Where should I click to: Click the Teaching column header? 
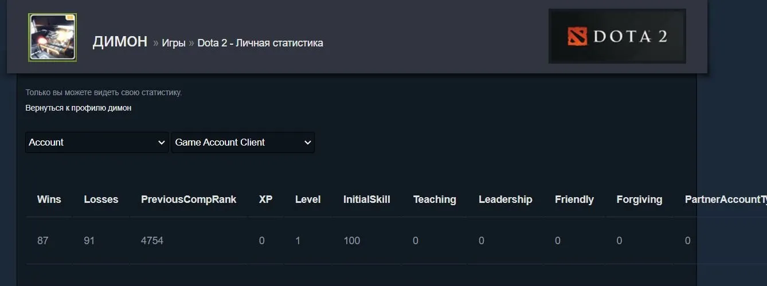point(435,199)
